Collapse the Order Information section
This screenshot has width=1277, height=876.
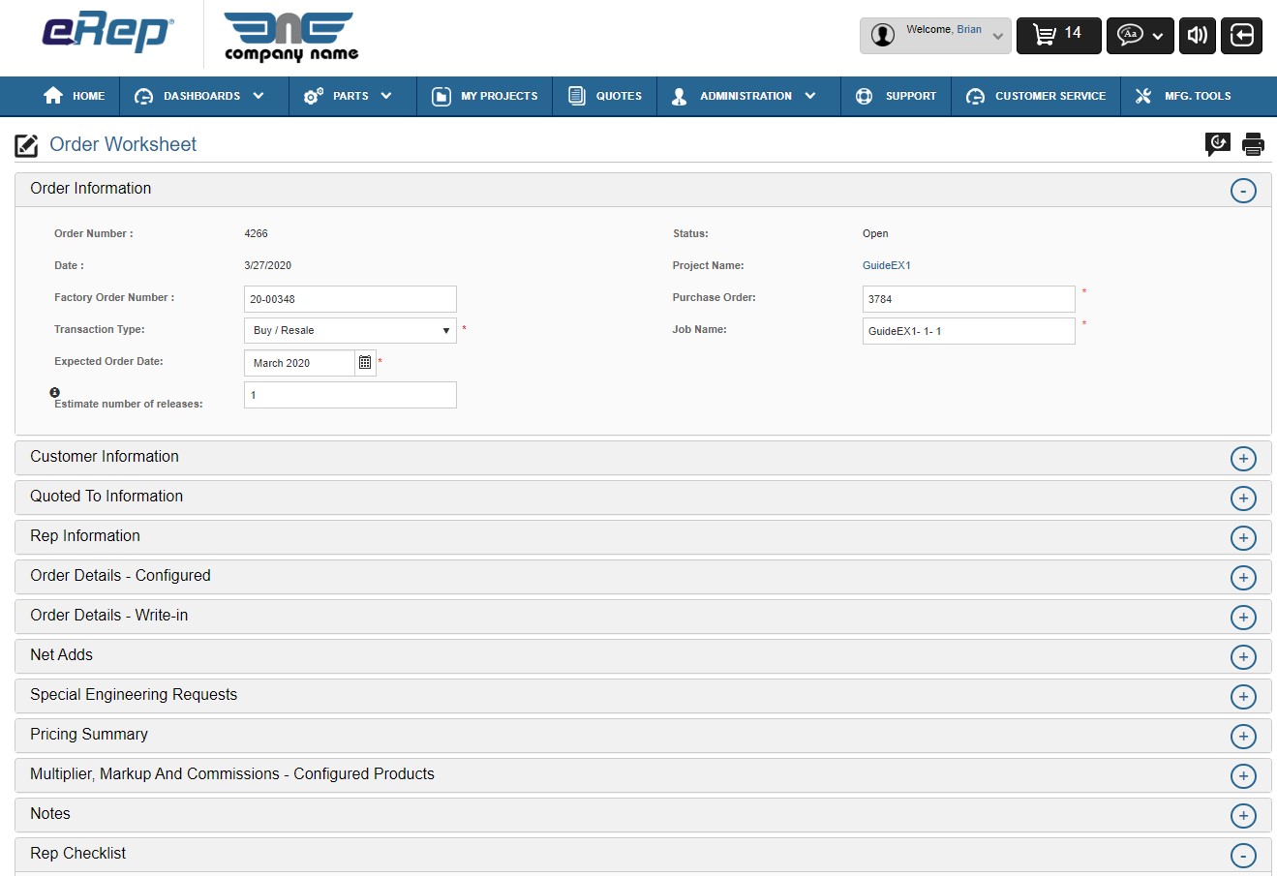[x=1243, y=190]
